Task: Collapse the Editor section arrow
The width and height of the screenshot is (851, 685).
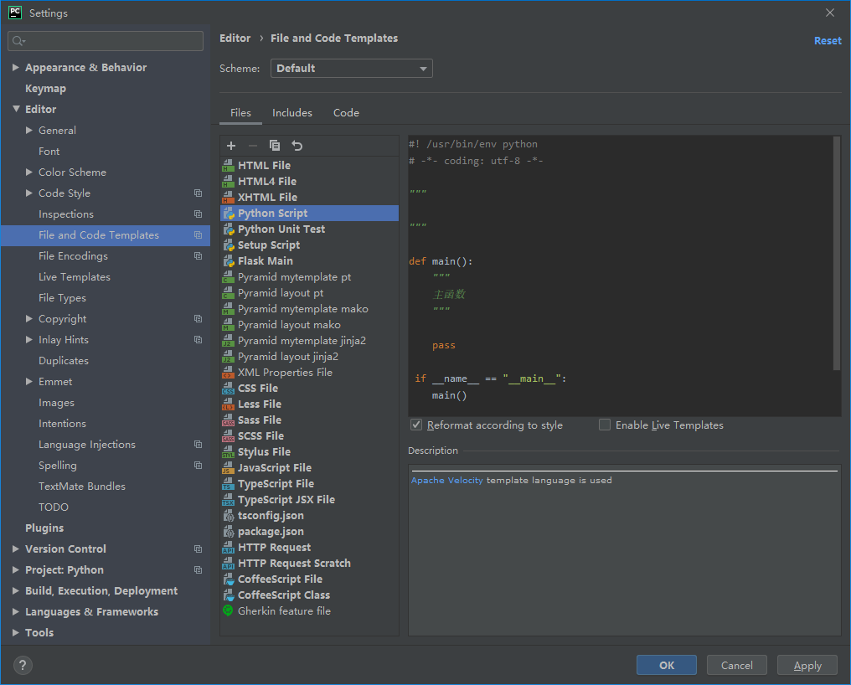Action: coord(16,109)
